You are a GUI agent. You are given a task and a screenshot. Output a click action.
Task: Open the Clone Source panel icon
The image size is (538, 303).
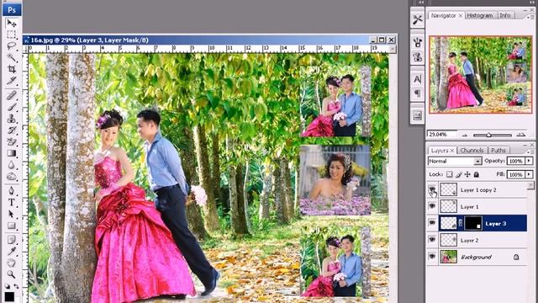(417, 56)
